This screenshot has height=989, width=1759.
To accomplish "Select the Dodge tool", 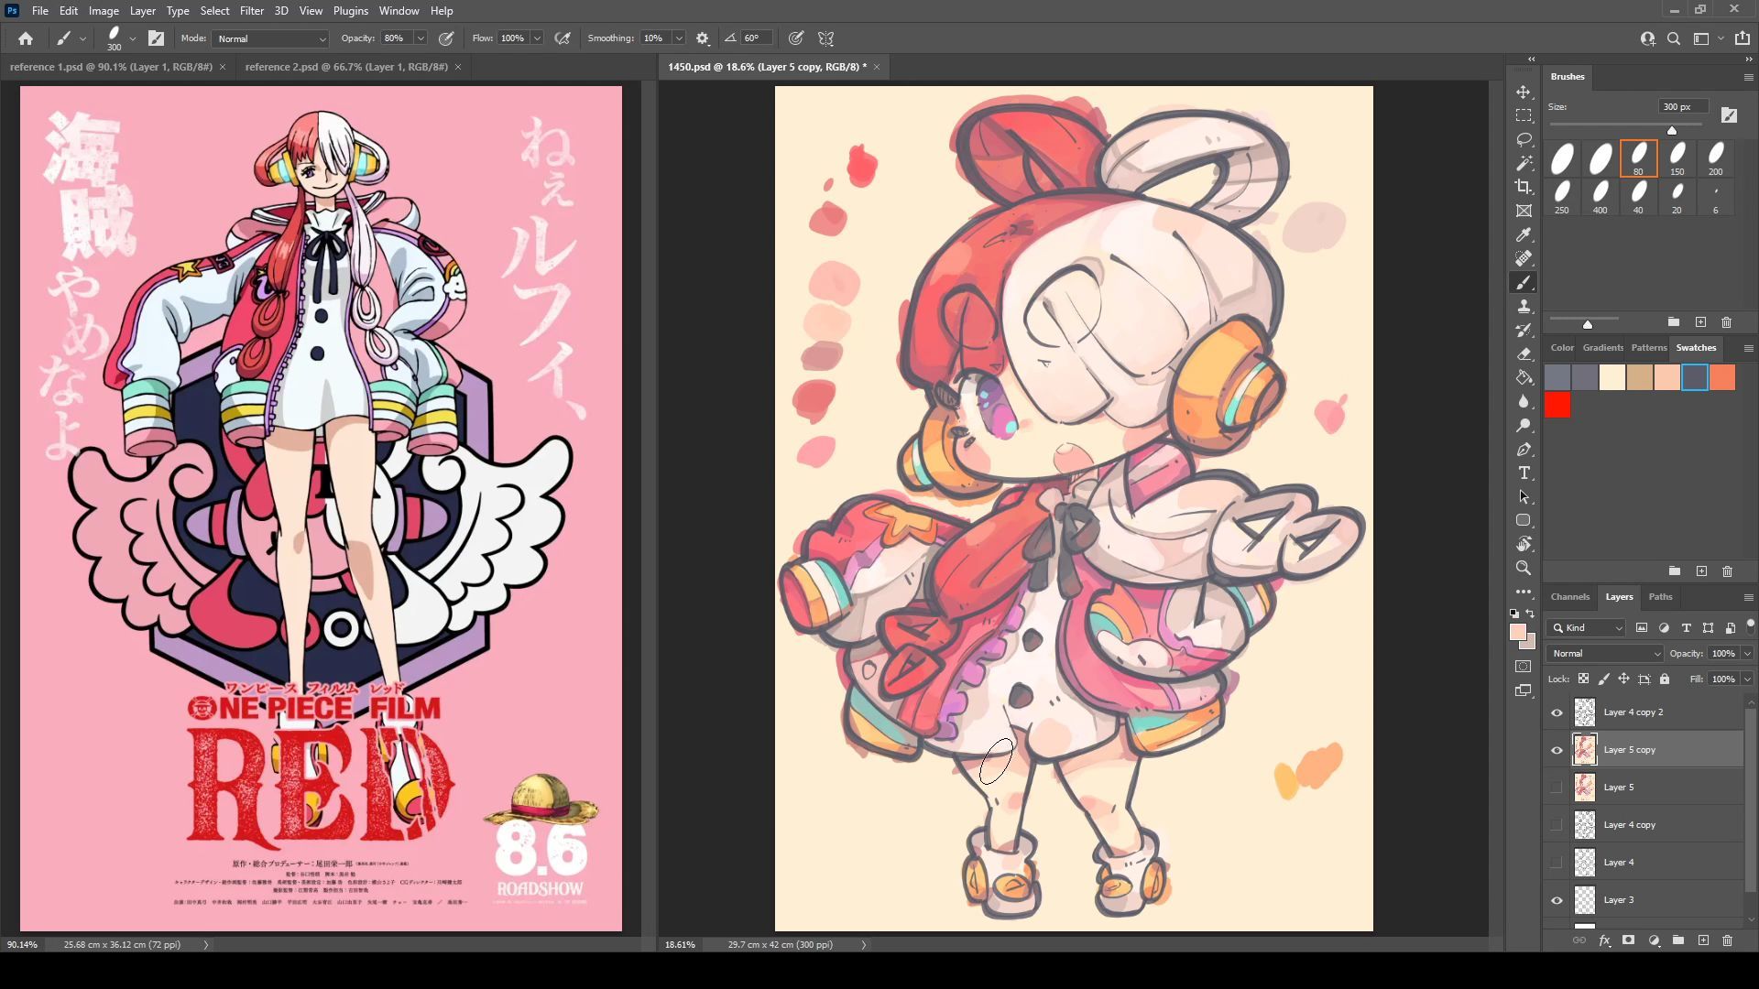I will pyautogui.click(x=1524, y=426).
